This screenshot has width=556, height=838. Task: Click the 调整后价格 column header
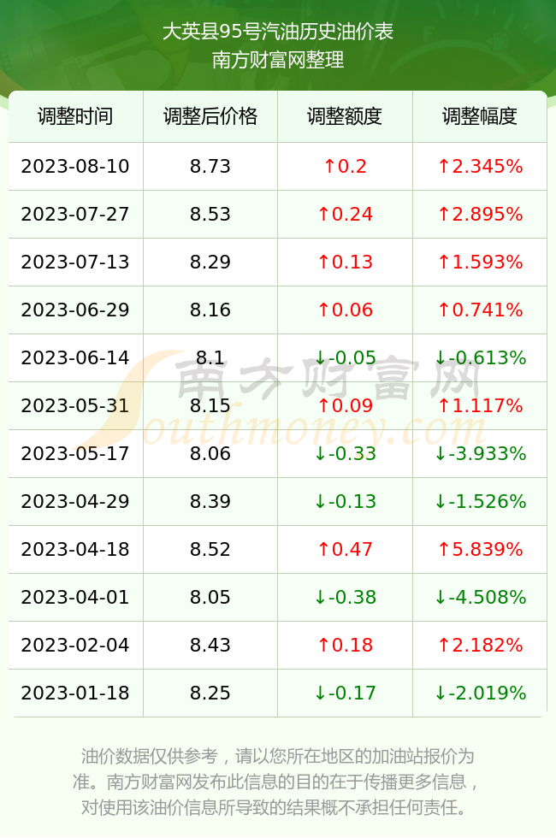tap(210, 116)
